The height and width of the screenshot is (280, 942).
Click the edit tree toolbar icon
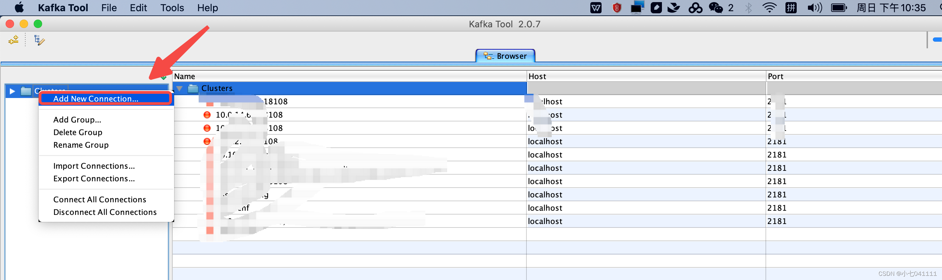point(39,40)
